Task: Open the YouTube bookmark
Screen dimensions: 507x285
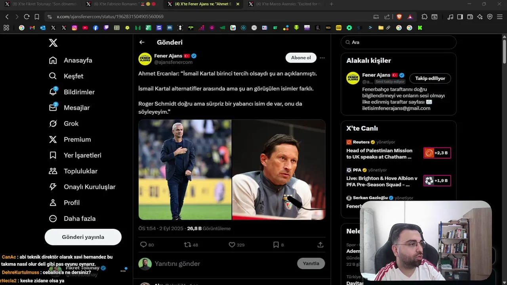Action: point(85,28)
